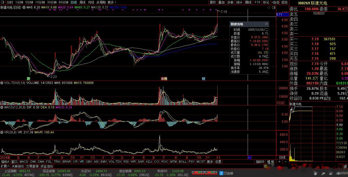Viewport: 348px width, 177px height.
Task: Click the minus zoom-out button
Action: point(285,162)
